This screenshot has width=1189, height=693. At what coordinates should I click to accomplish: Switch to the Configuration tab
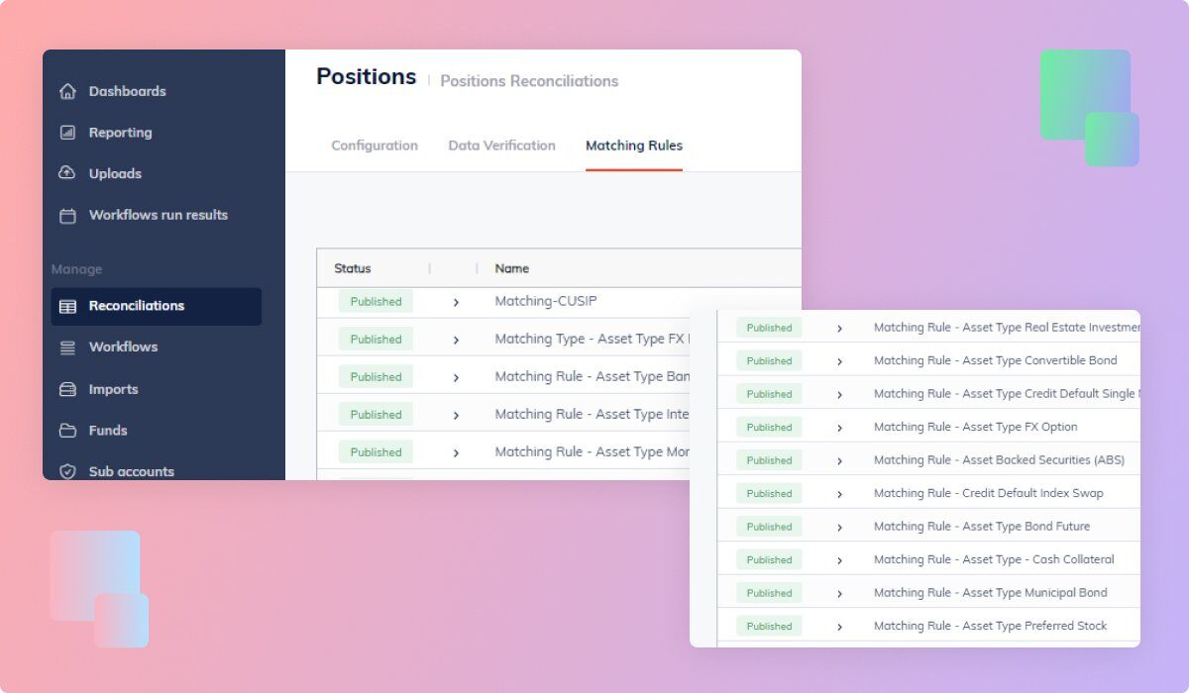coord(374,145)
